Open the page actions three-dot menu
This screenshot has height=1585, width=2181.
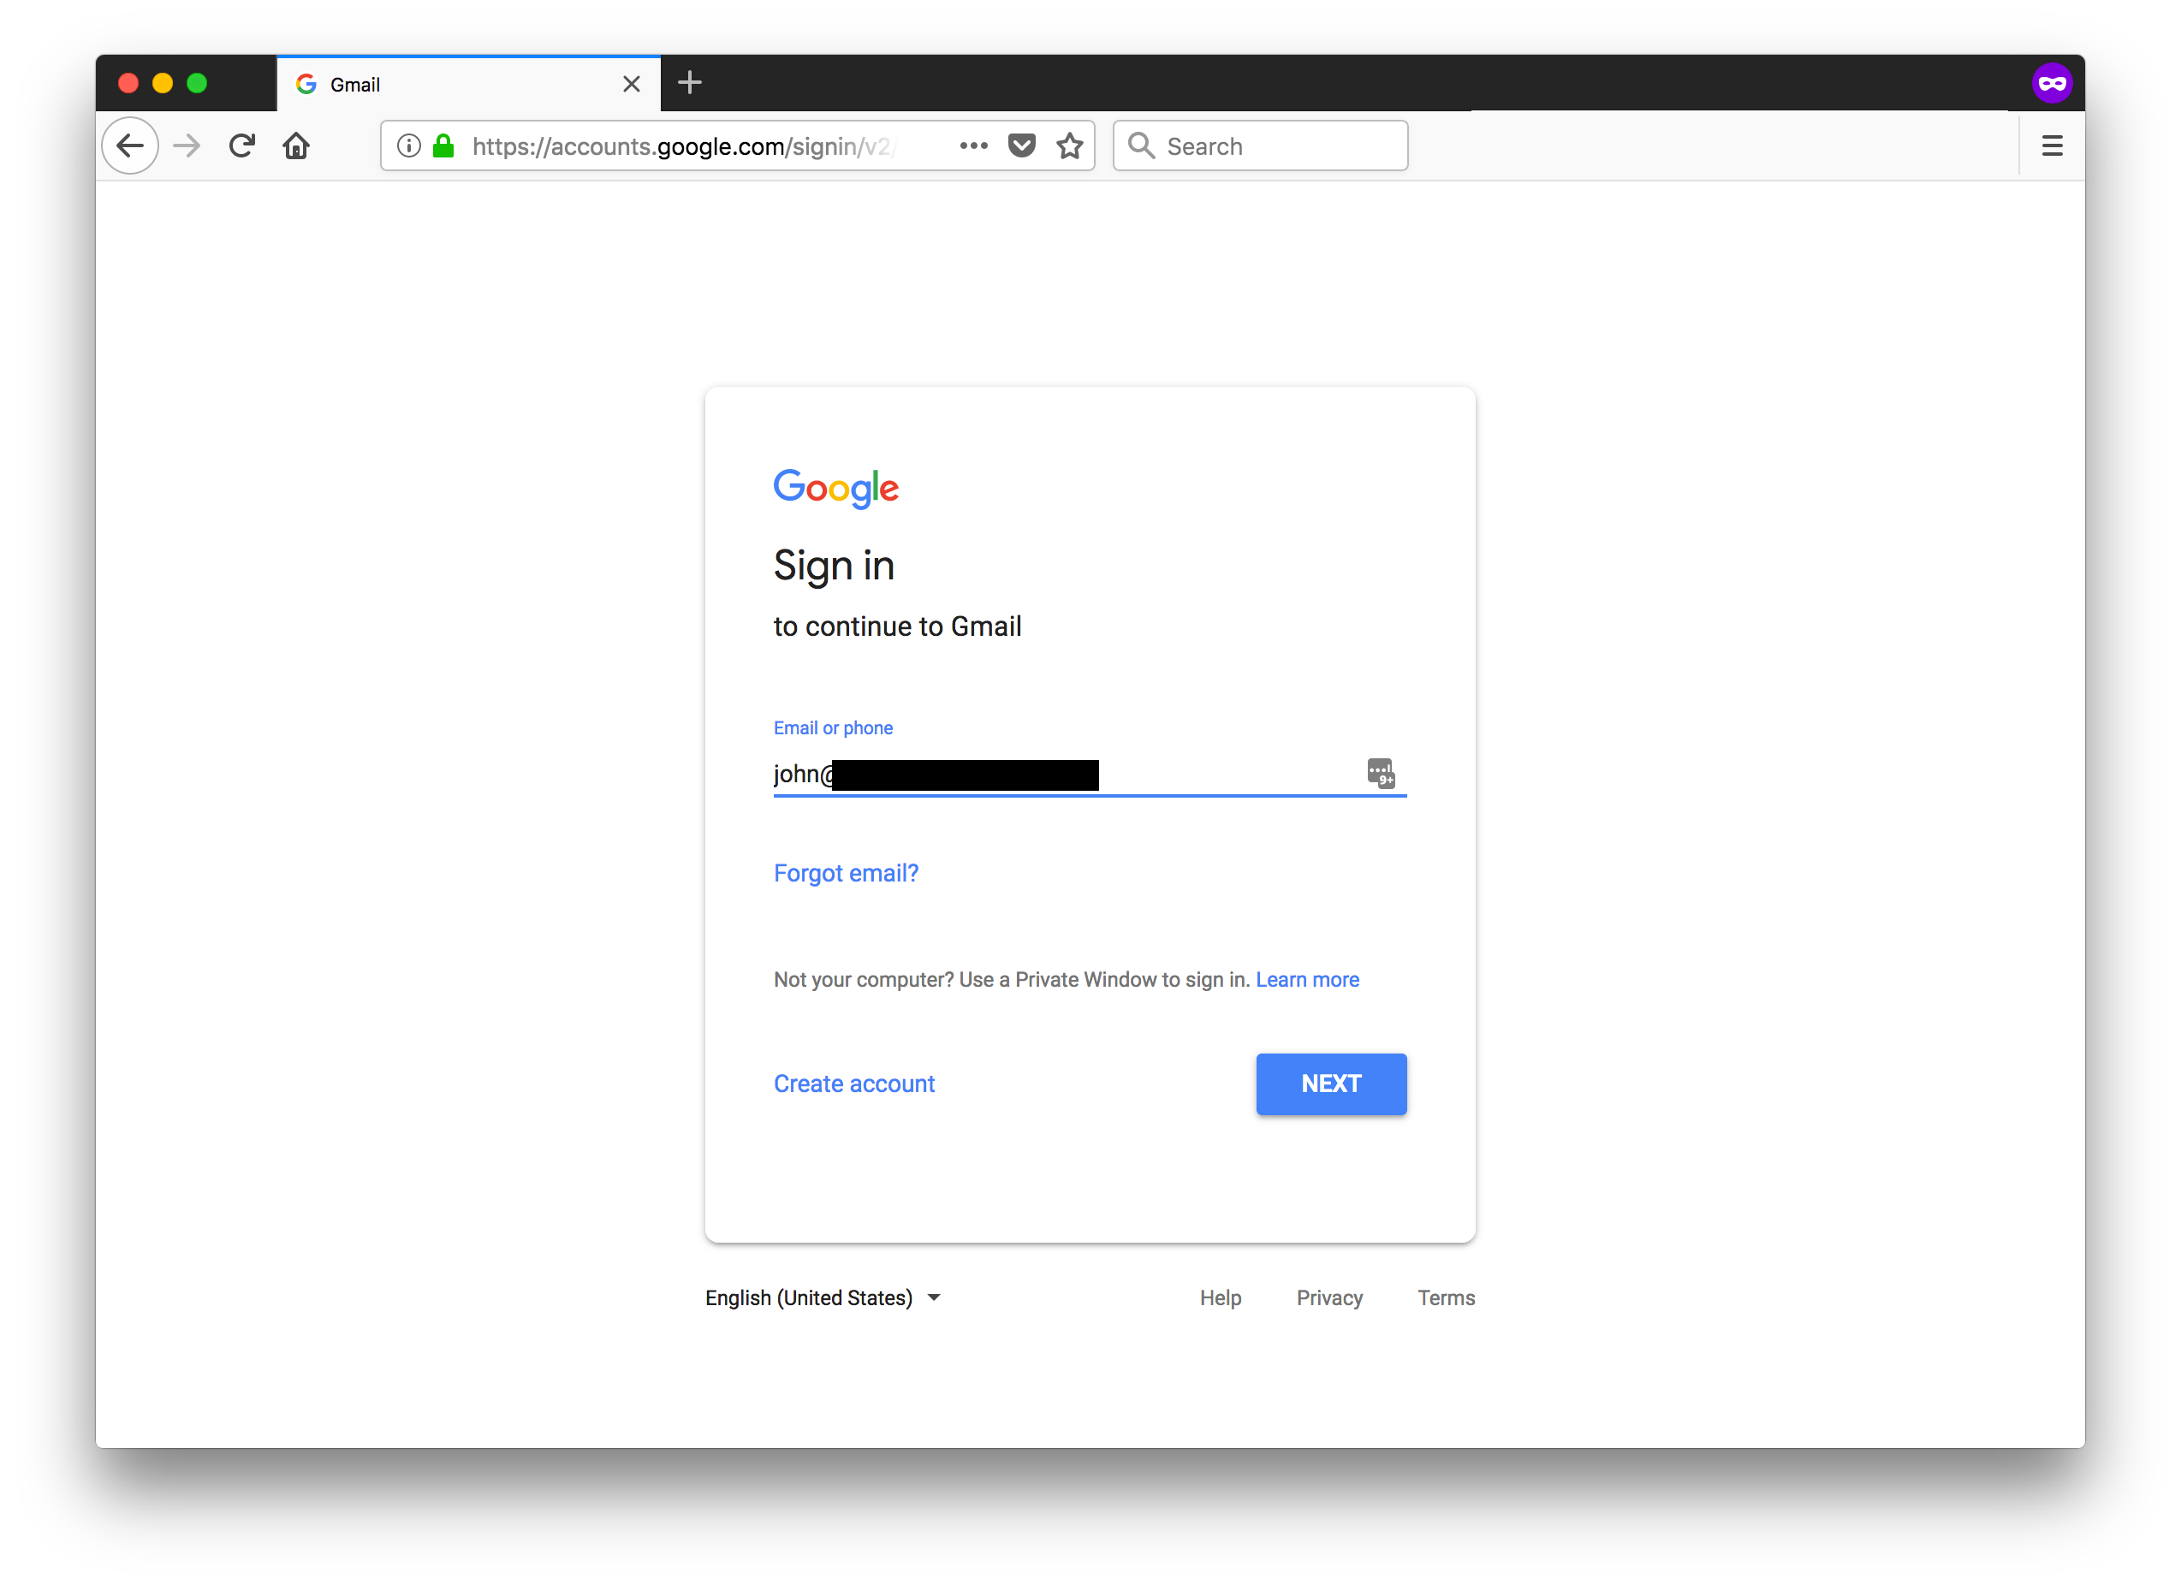coord(973,146)
